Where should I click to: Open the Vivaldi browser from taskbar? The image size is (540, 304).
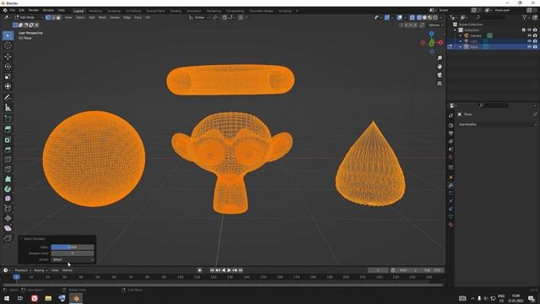point(35,298)
